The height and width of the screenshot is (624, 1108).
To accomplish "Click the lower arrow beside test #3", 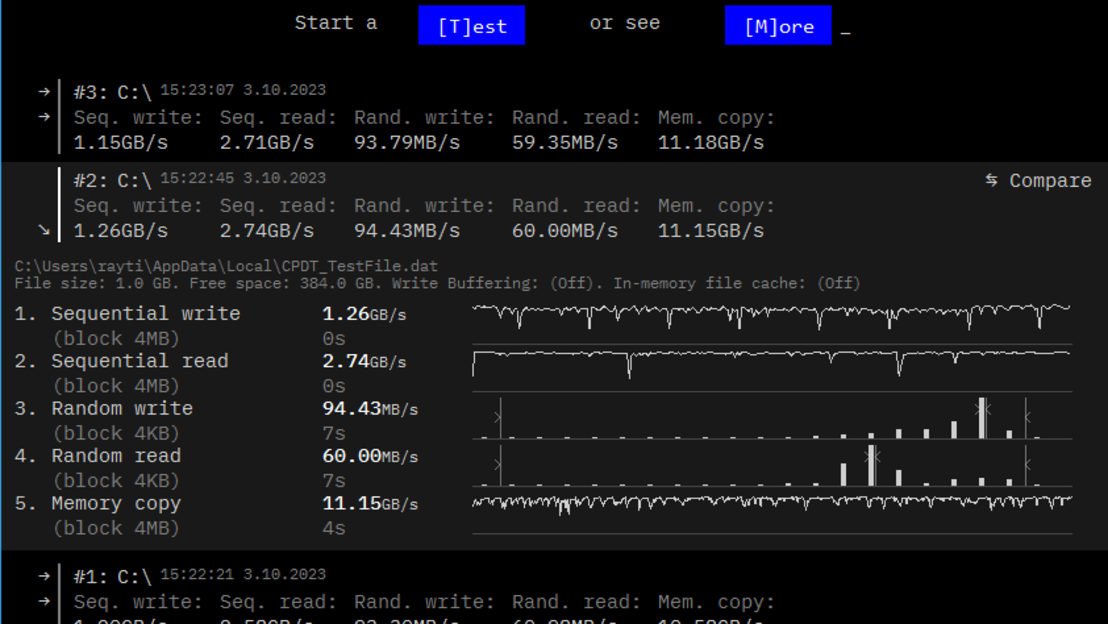I will 44,117.
